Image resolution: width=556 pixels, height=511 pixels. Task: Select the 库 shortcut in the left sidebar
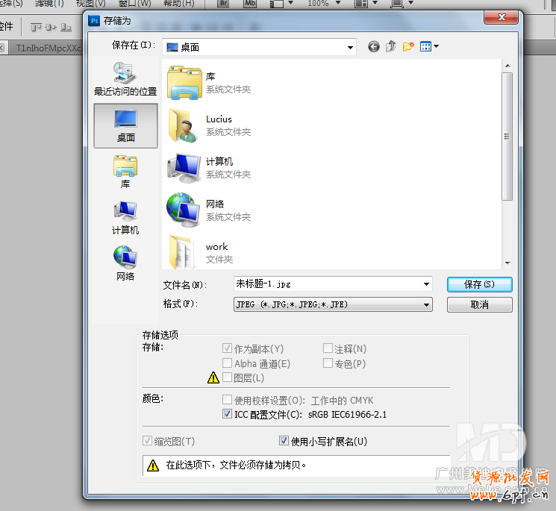point(125,172)
